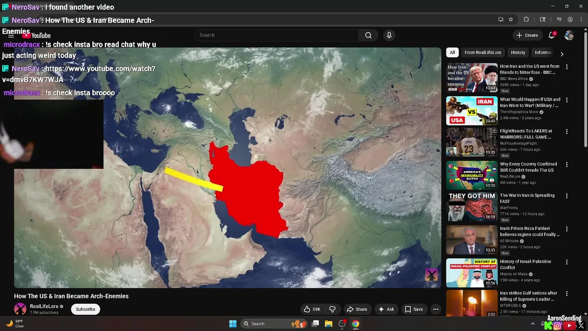
Task: Open 'Why Every Country Combined' video title
Action: point(528,167)
